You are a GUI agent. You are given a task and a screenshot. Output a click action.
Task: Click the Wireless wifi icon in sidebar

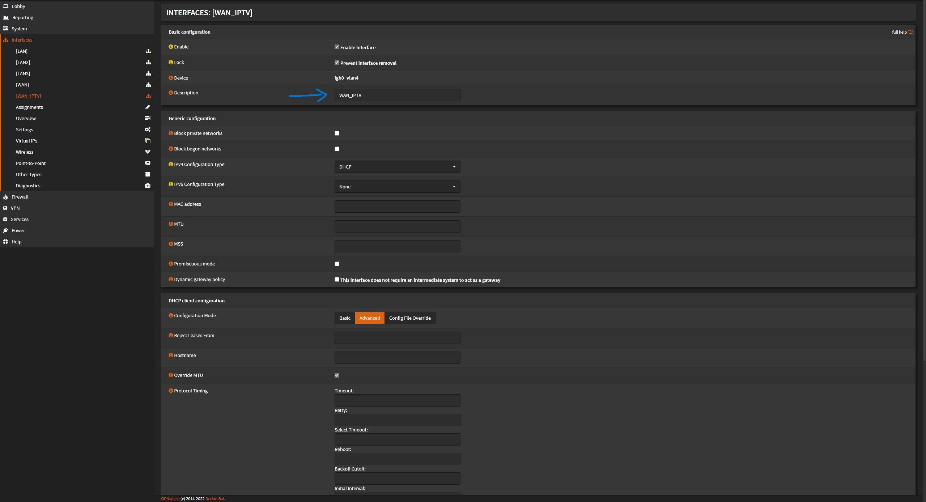[148, 152]
